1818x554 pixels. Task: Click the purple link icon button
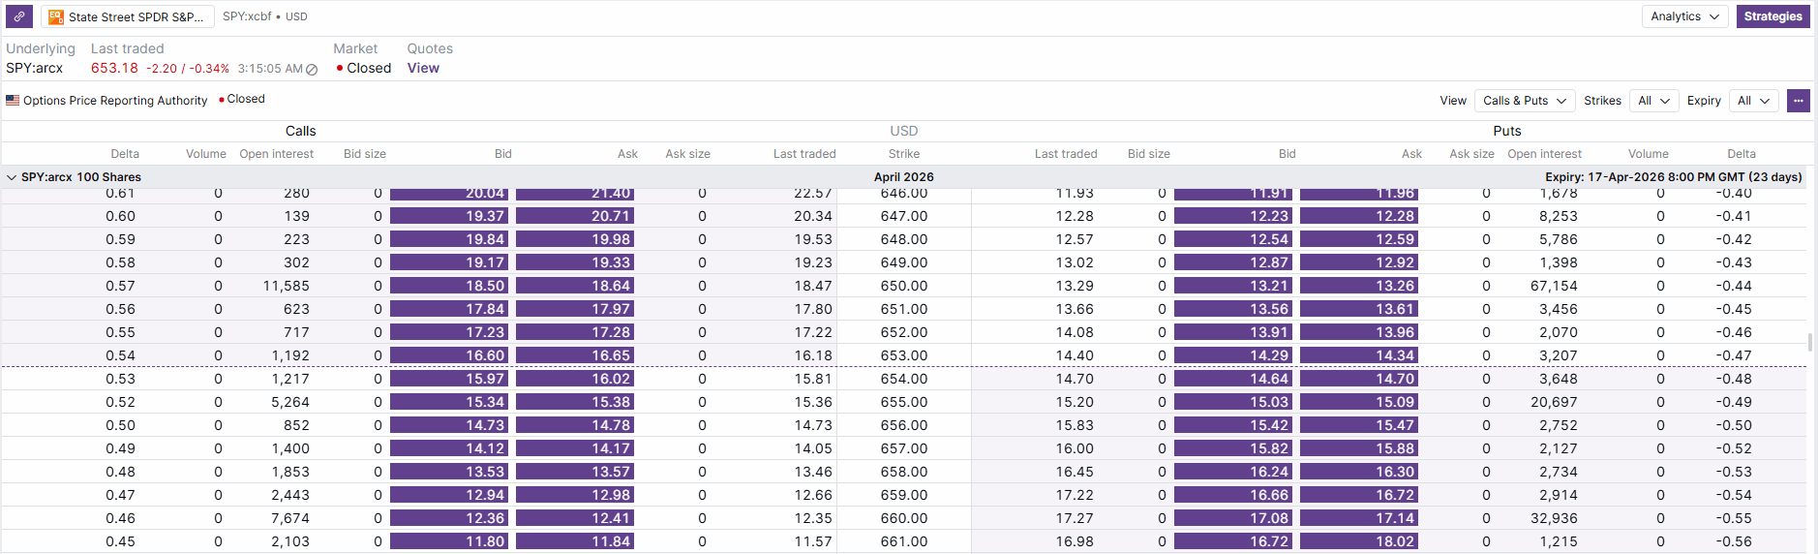coord(19,16)
